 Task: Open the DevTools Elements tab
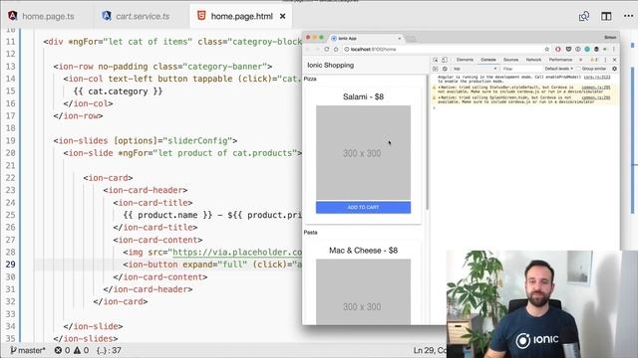coord(465,60)
